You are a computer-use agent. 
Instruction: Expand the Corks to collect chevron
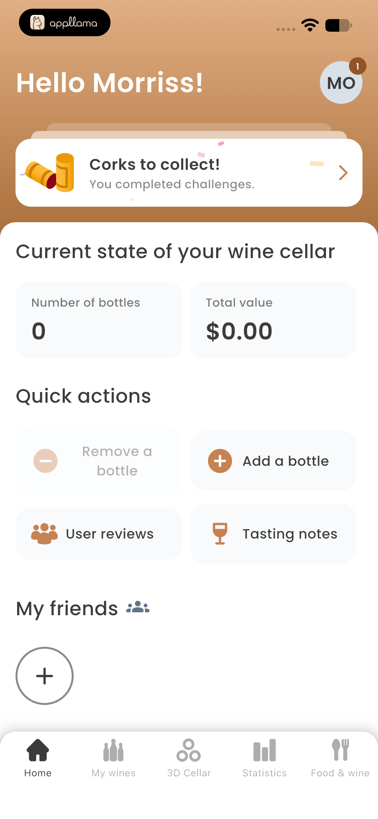pos(343,173)
